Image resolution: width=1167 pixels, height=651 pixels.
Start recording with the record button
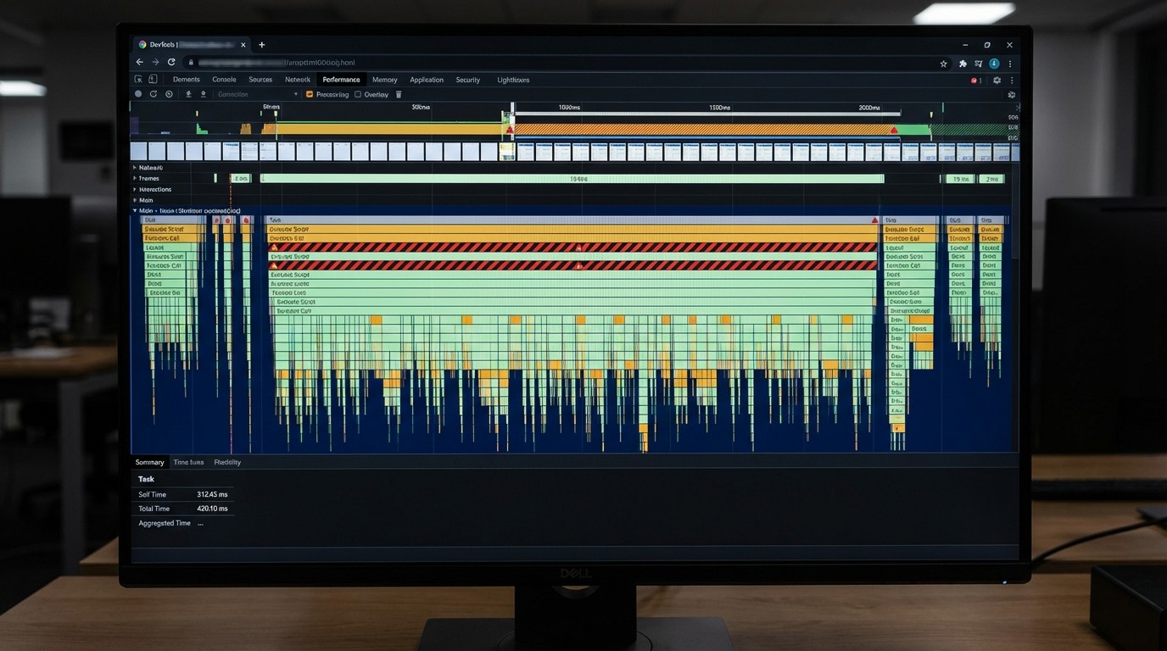tap(138, 94)
